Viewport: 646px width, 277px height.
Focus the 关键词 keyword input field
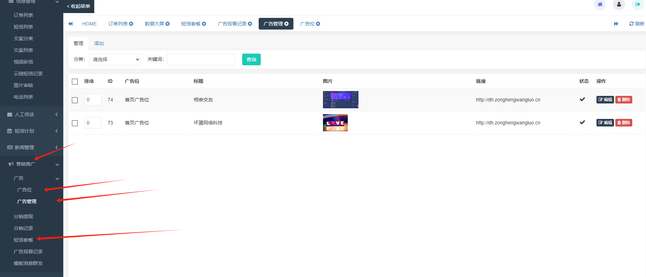[201, 59]
